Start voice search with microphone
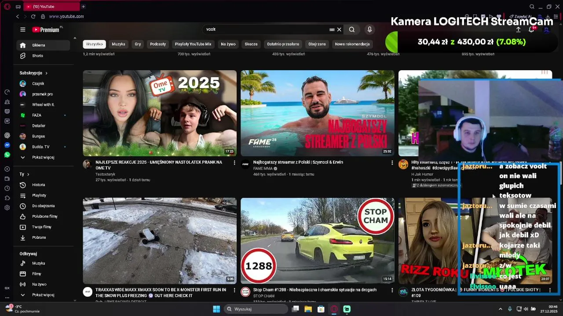Image resolution: width=563 pixels, height=316 pixels. point(369,29)
